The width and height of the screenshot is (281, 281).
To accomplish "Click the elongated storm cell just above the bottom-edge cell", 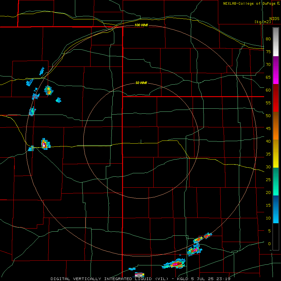I will (174, 264).
